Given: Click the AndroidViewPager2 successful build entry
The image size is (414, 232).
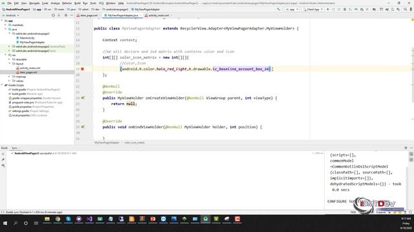Looking at the screenshot, I should point(43,153).
